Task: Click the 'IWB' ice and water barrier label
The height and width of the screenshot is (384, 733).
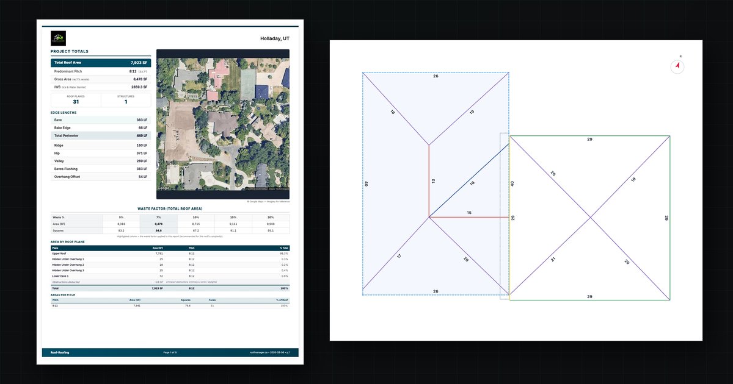Action: (x=57, y=87)
